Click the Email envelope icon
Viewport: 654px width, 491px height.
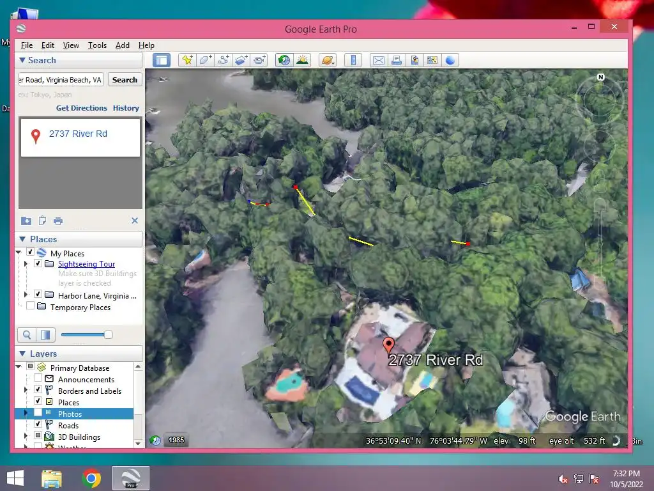coord(378,60)
